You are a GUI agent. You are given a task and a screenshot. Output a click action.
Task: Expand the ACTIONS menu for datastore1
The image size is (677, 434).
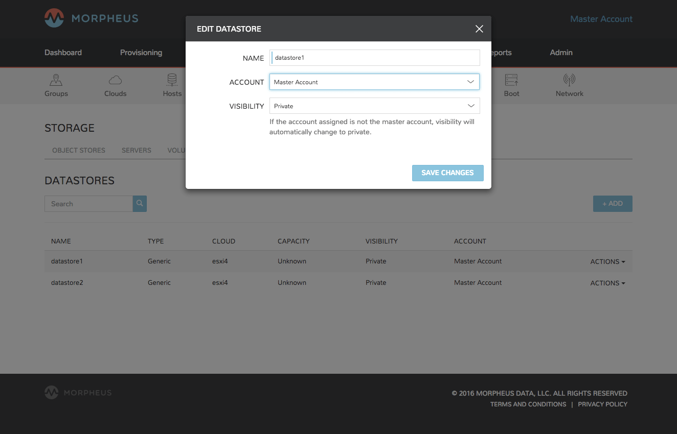pyautogui.click(x=607, y=261)
